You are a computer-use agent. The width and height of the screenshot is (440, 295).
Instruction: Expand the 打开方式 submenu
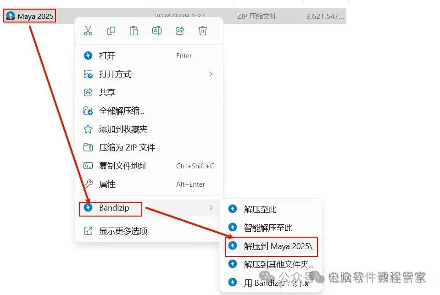pos(149,74)
